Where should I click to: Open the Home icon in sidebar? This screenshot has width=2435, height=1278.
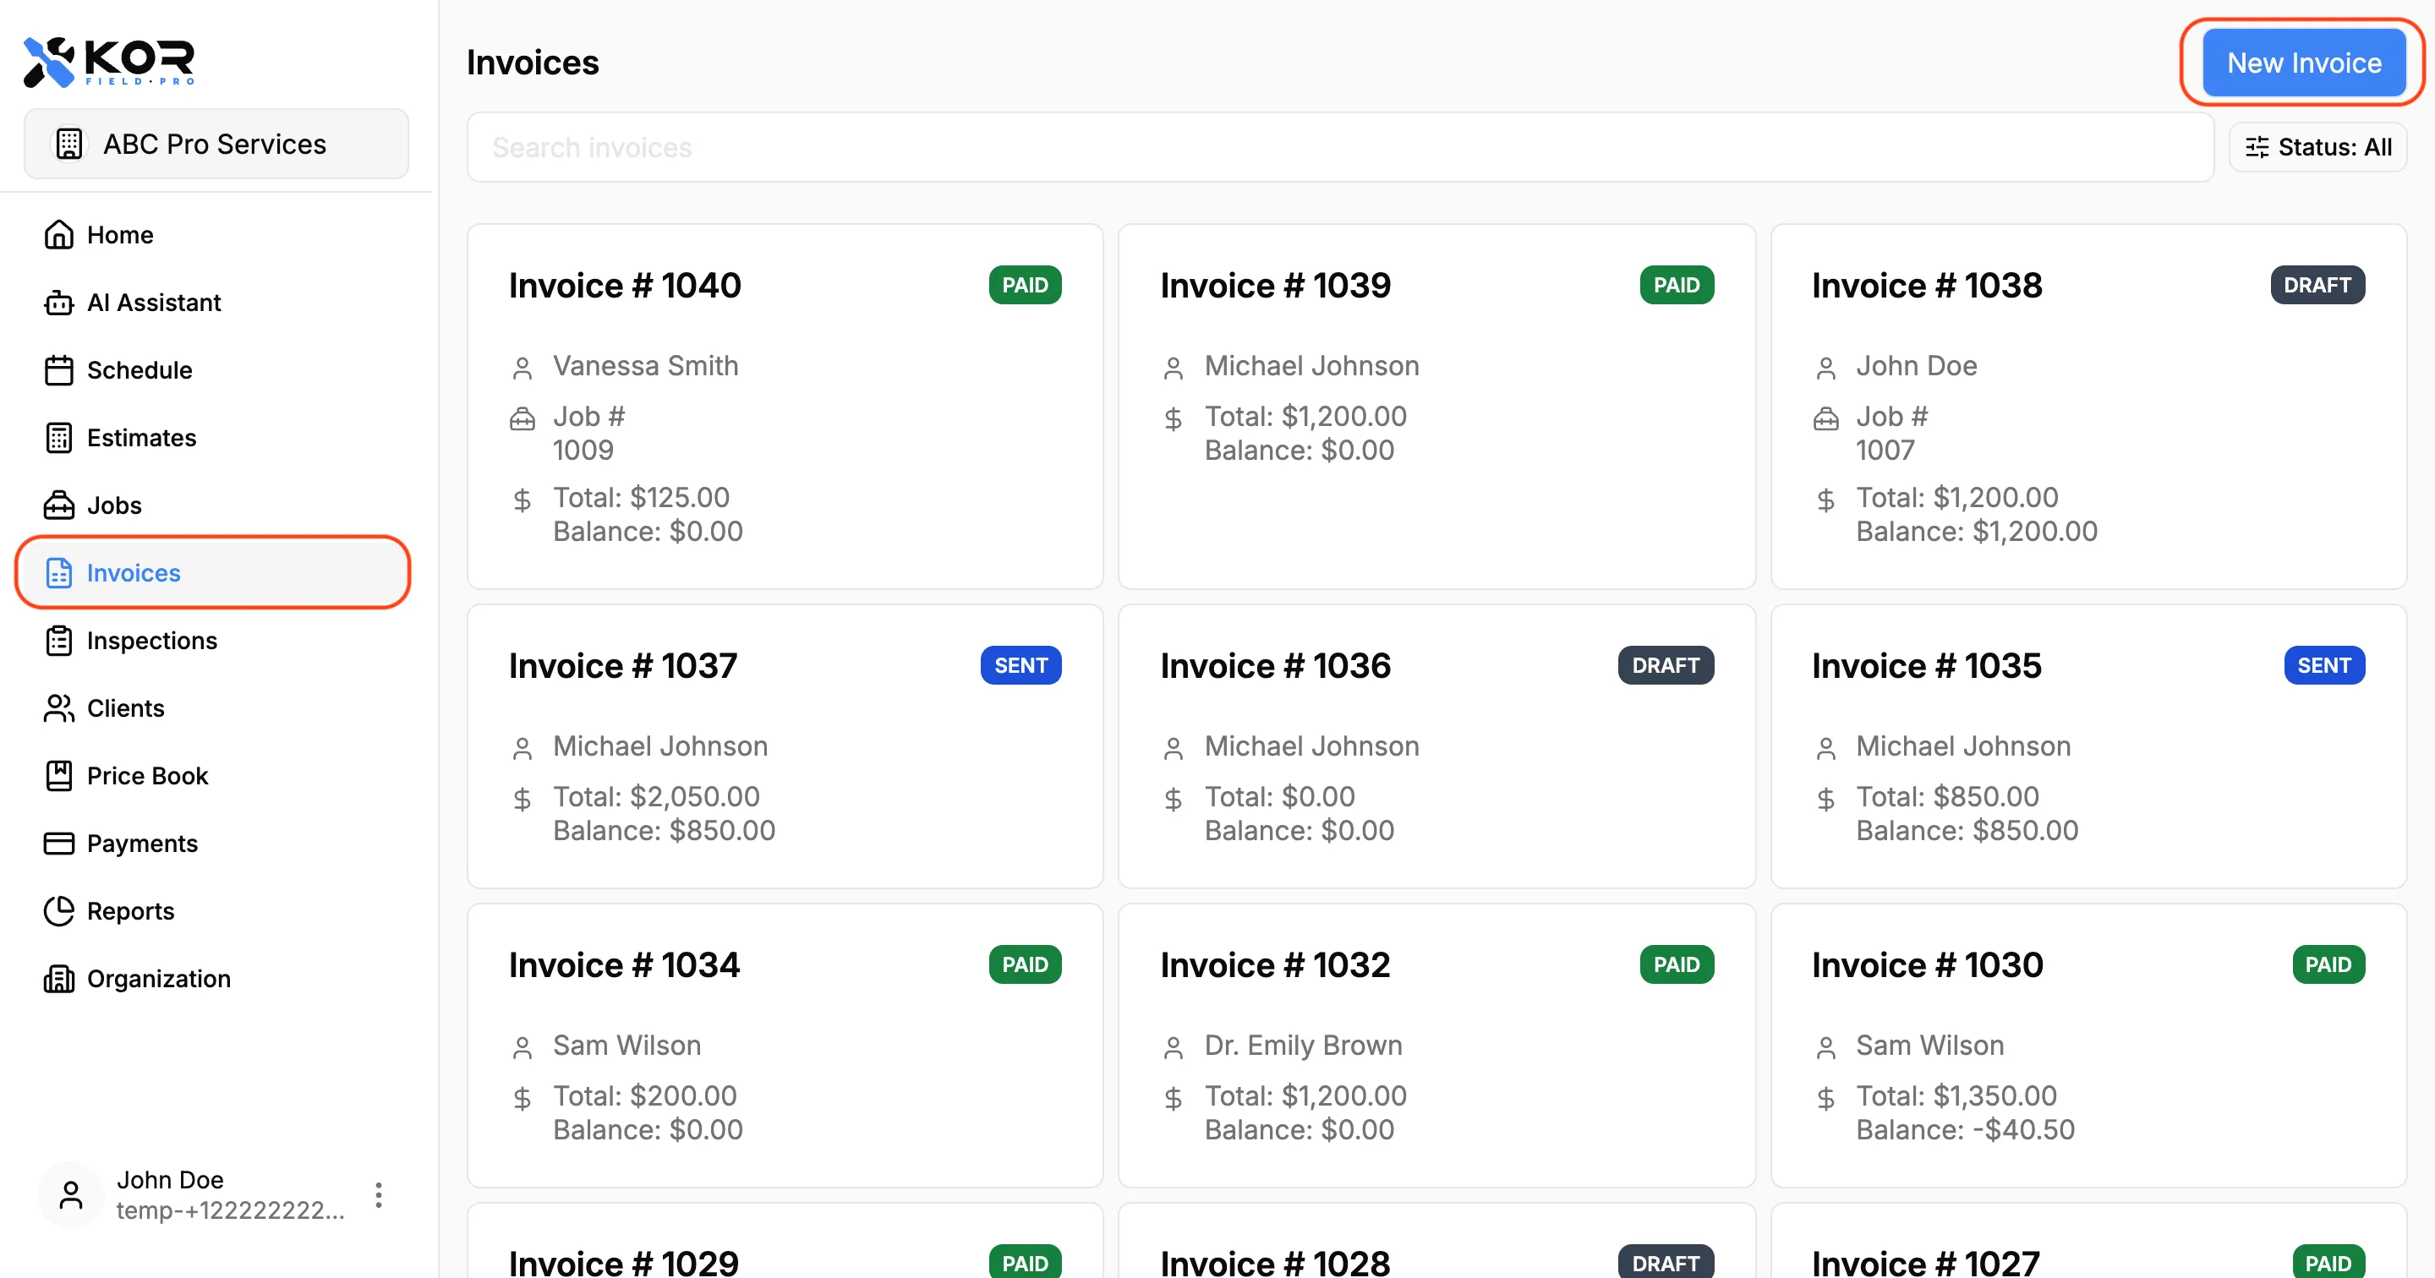(x=58, y=234)
